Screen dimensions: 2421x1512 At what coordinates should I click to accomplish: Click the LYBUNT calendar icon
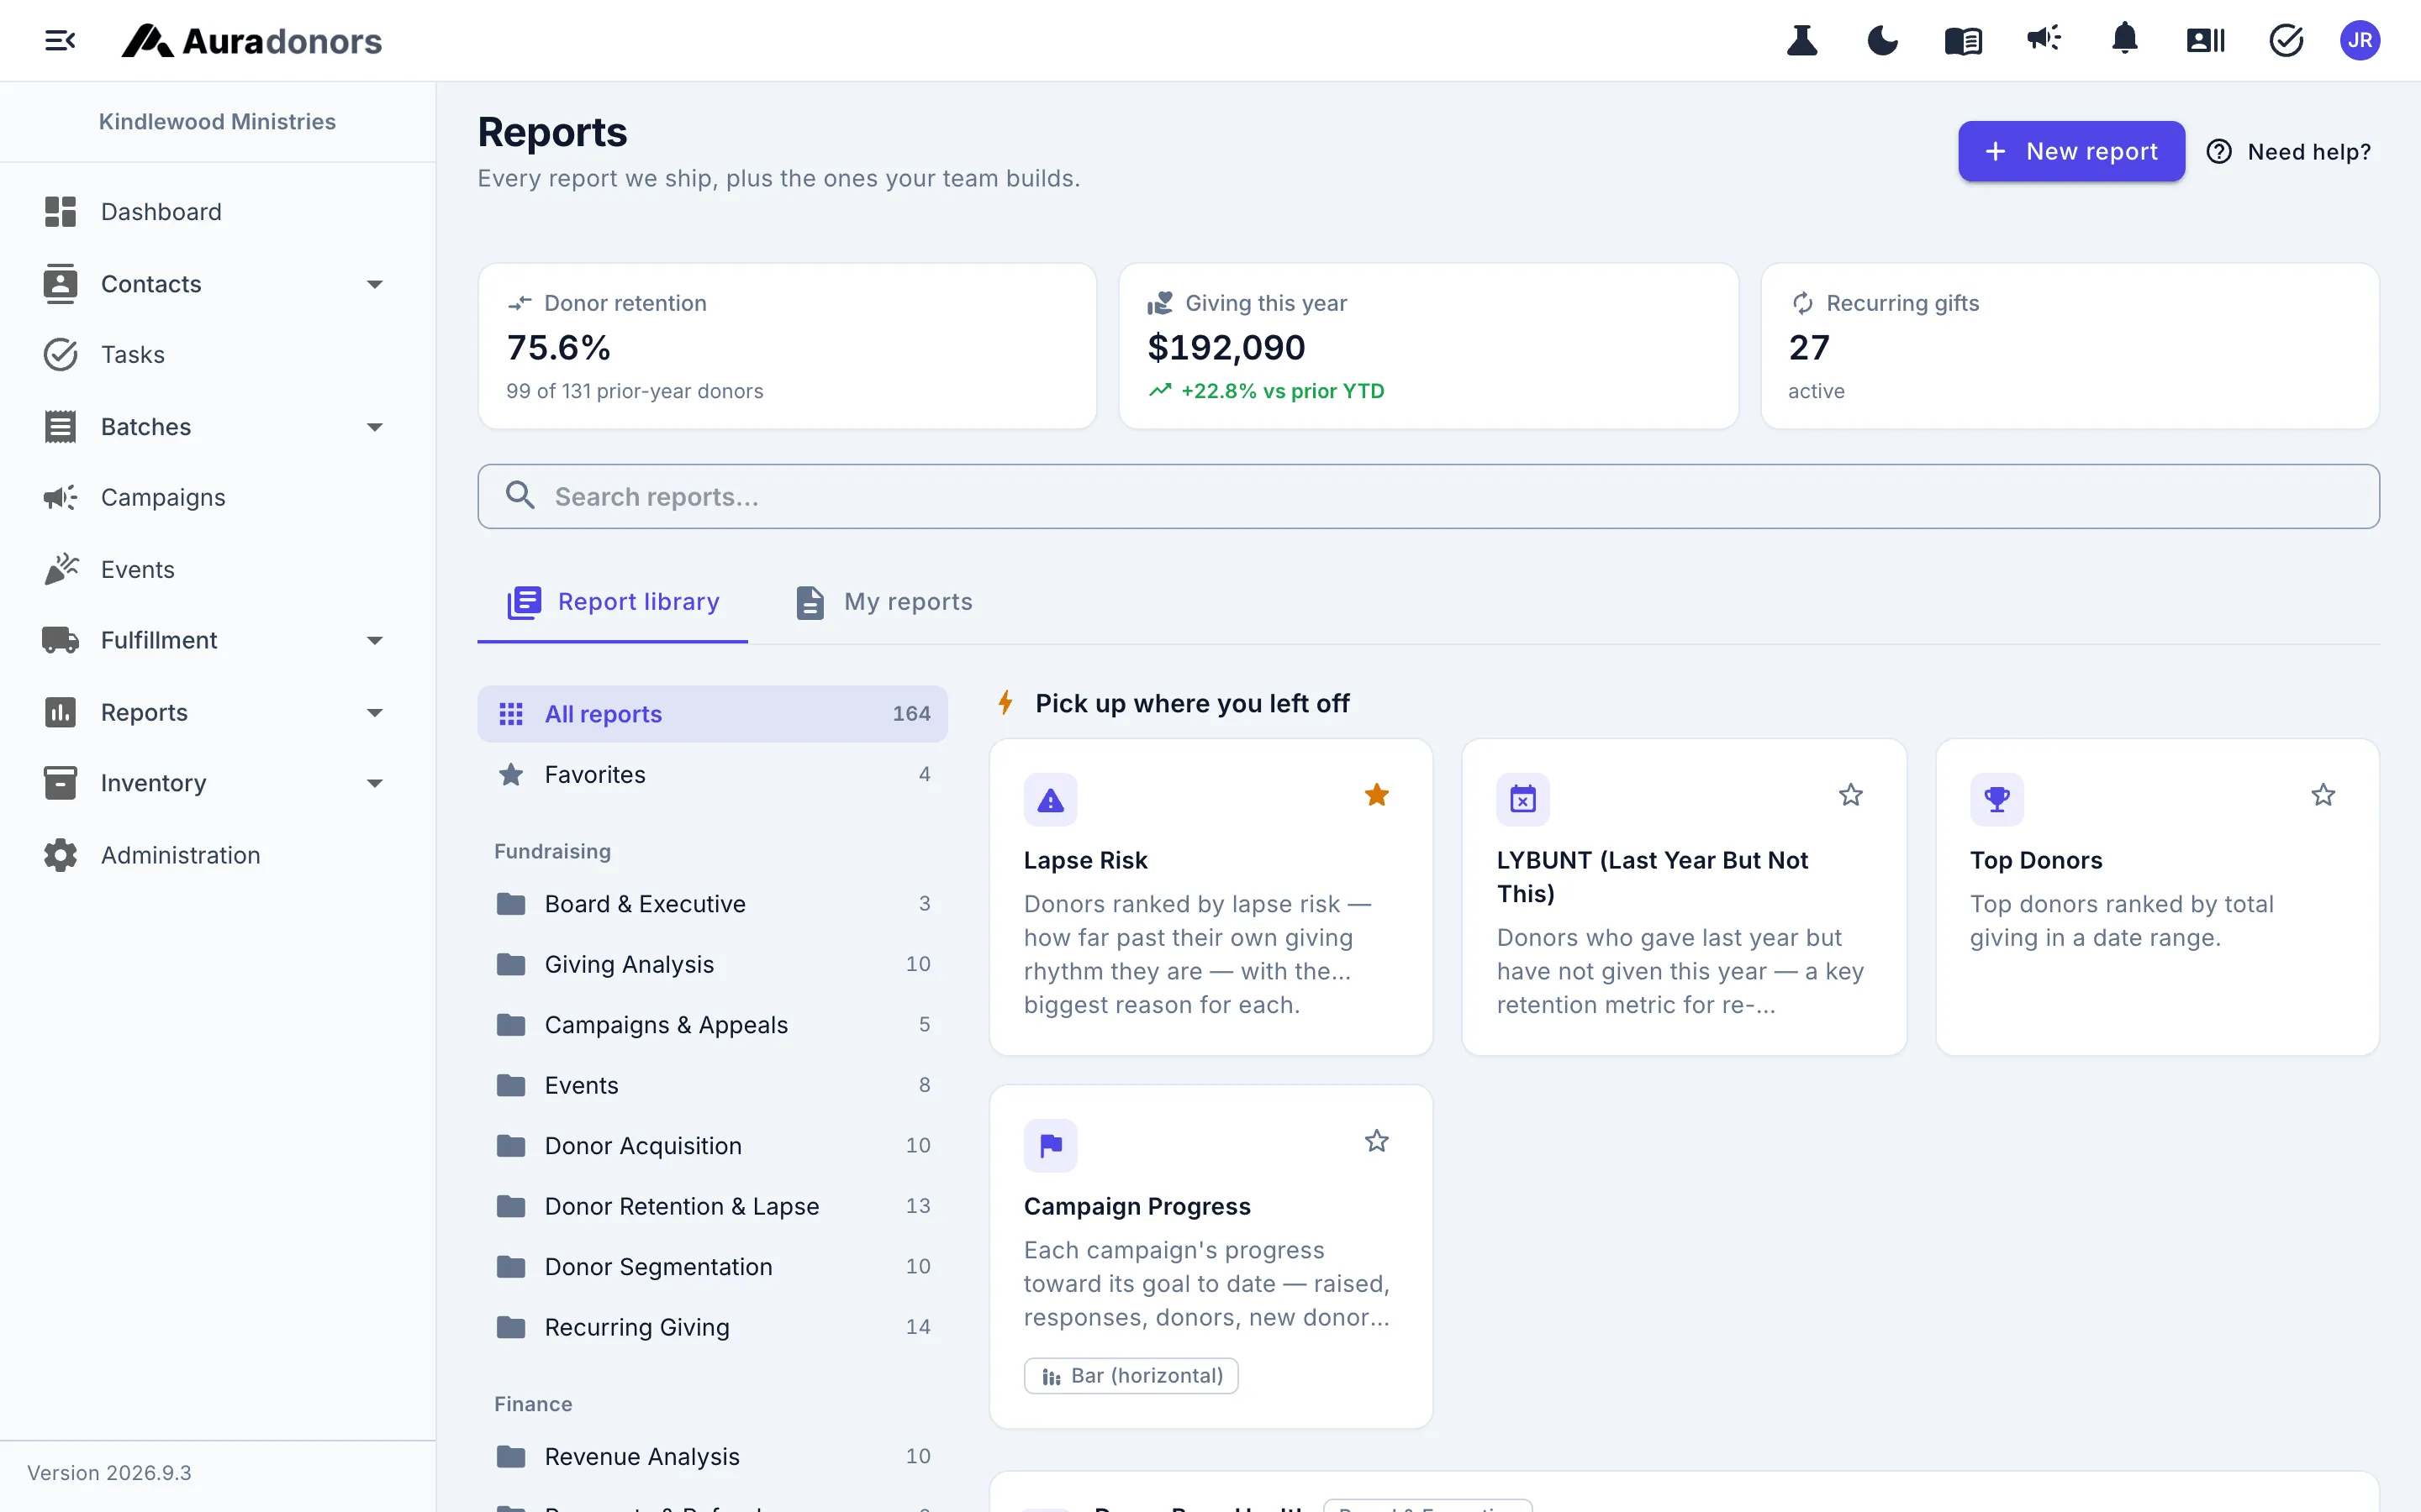pyautogui.click(x=1522, y=800)
